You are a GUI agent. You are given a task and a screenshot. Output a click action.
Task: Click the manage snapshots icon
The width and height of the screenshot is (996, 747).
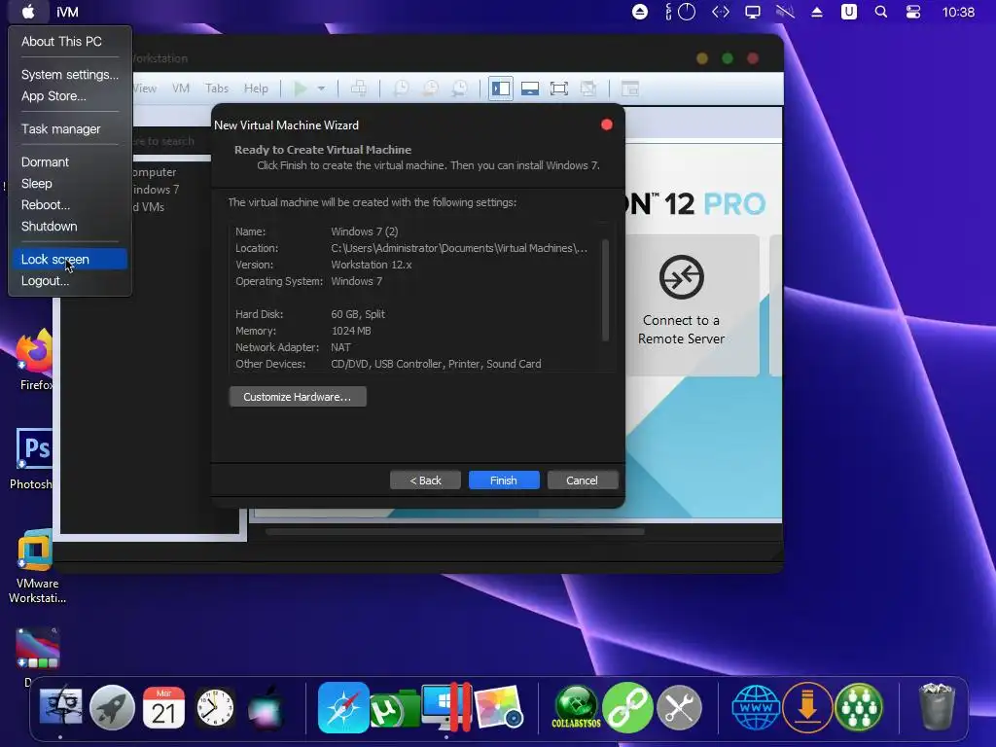click(x=459, y=89)
